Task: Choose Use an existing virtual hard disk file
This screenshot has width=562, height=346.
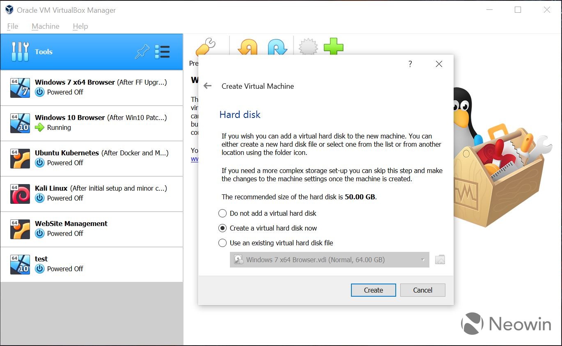Action: 223,243
